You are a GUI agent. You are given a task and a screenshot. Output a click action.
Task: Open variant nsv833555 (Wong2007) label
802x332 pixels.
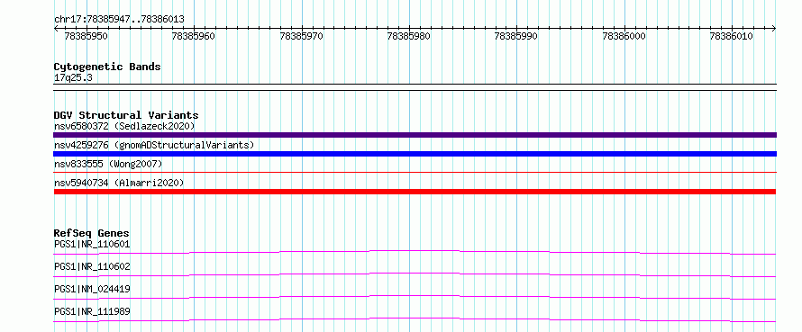tap(108, 164)
